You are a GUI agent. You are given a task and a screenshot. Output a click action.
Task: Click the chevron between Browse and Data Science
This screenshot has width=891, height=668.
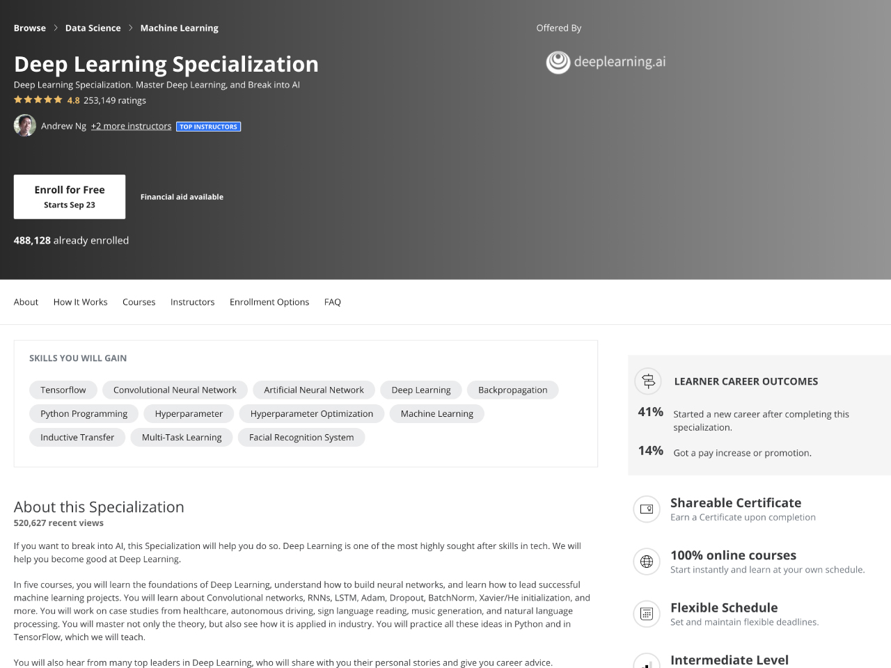(56, 28)
